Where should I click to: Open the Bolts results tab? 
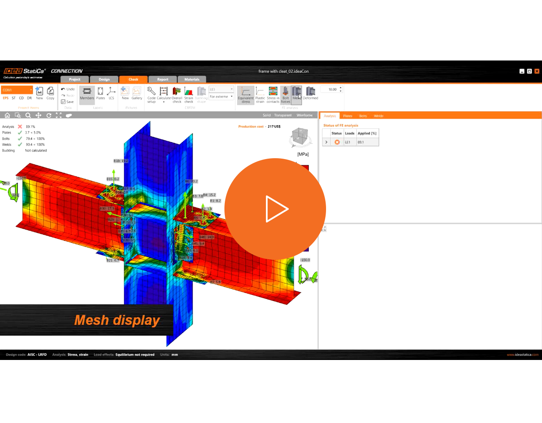click(363, 116)
